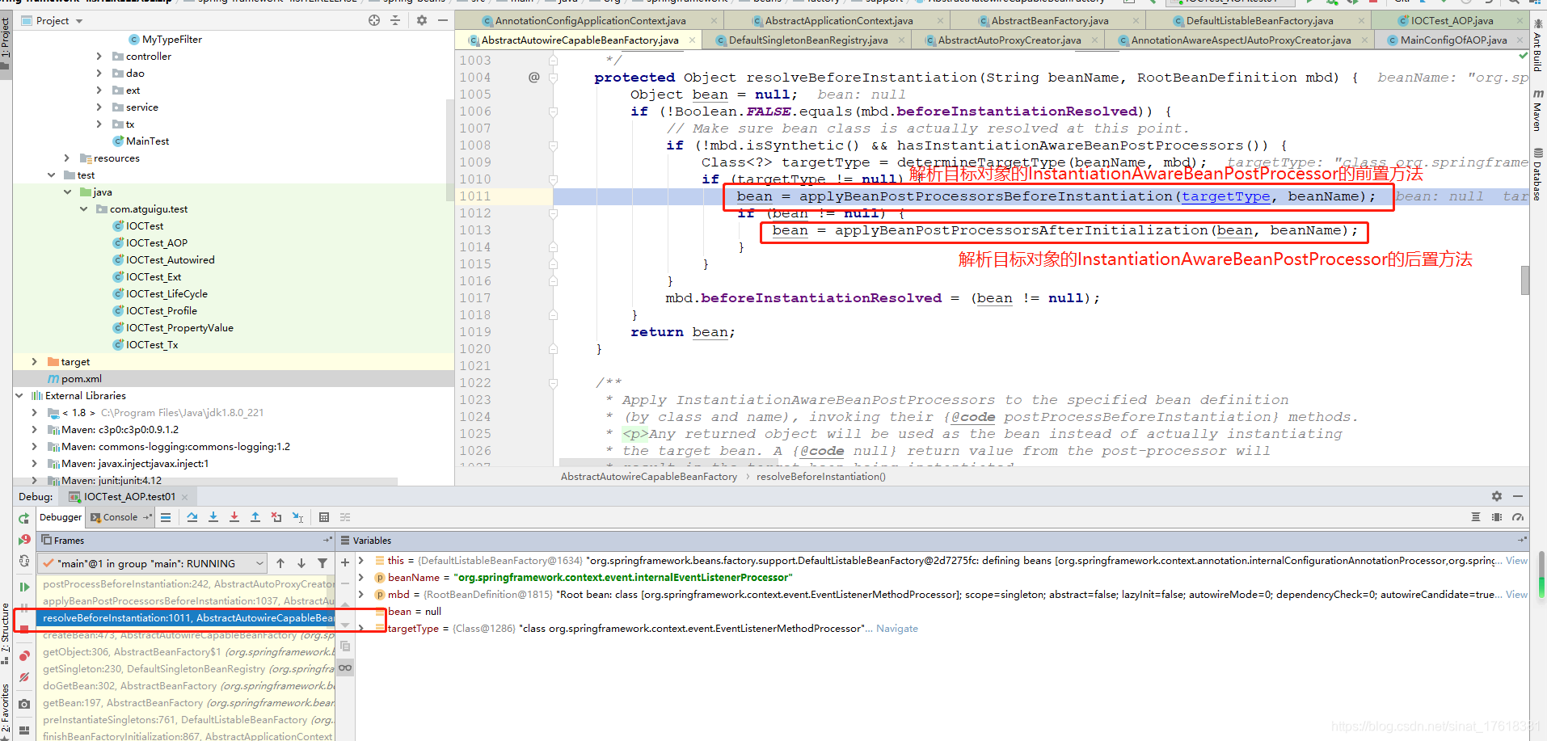Expand the resources folder
Image resolution: width=1547 pixels, height=741 pixels.
point(67,158)
